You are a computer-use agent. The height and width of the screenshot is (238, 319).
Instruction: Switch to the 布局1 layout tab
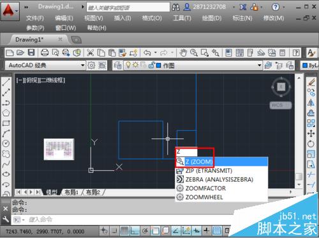click(x=71, y=193)
